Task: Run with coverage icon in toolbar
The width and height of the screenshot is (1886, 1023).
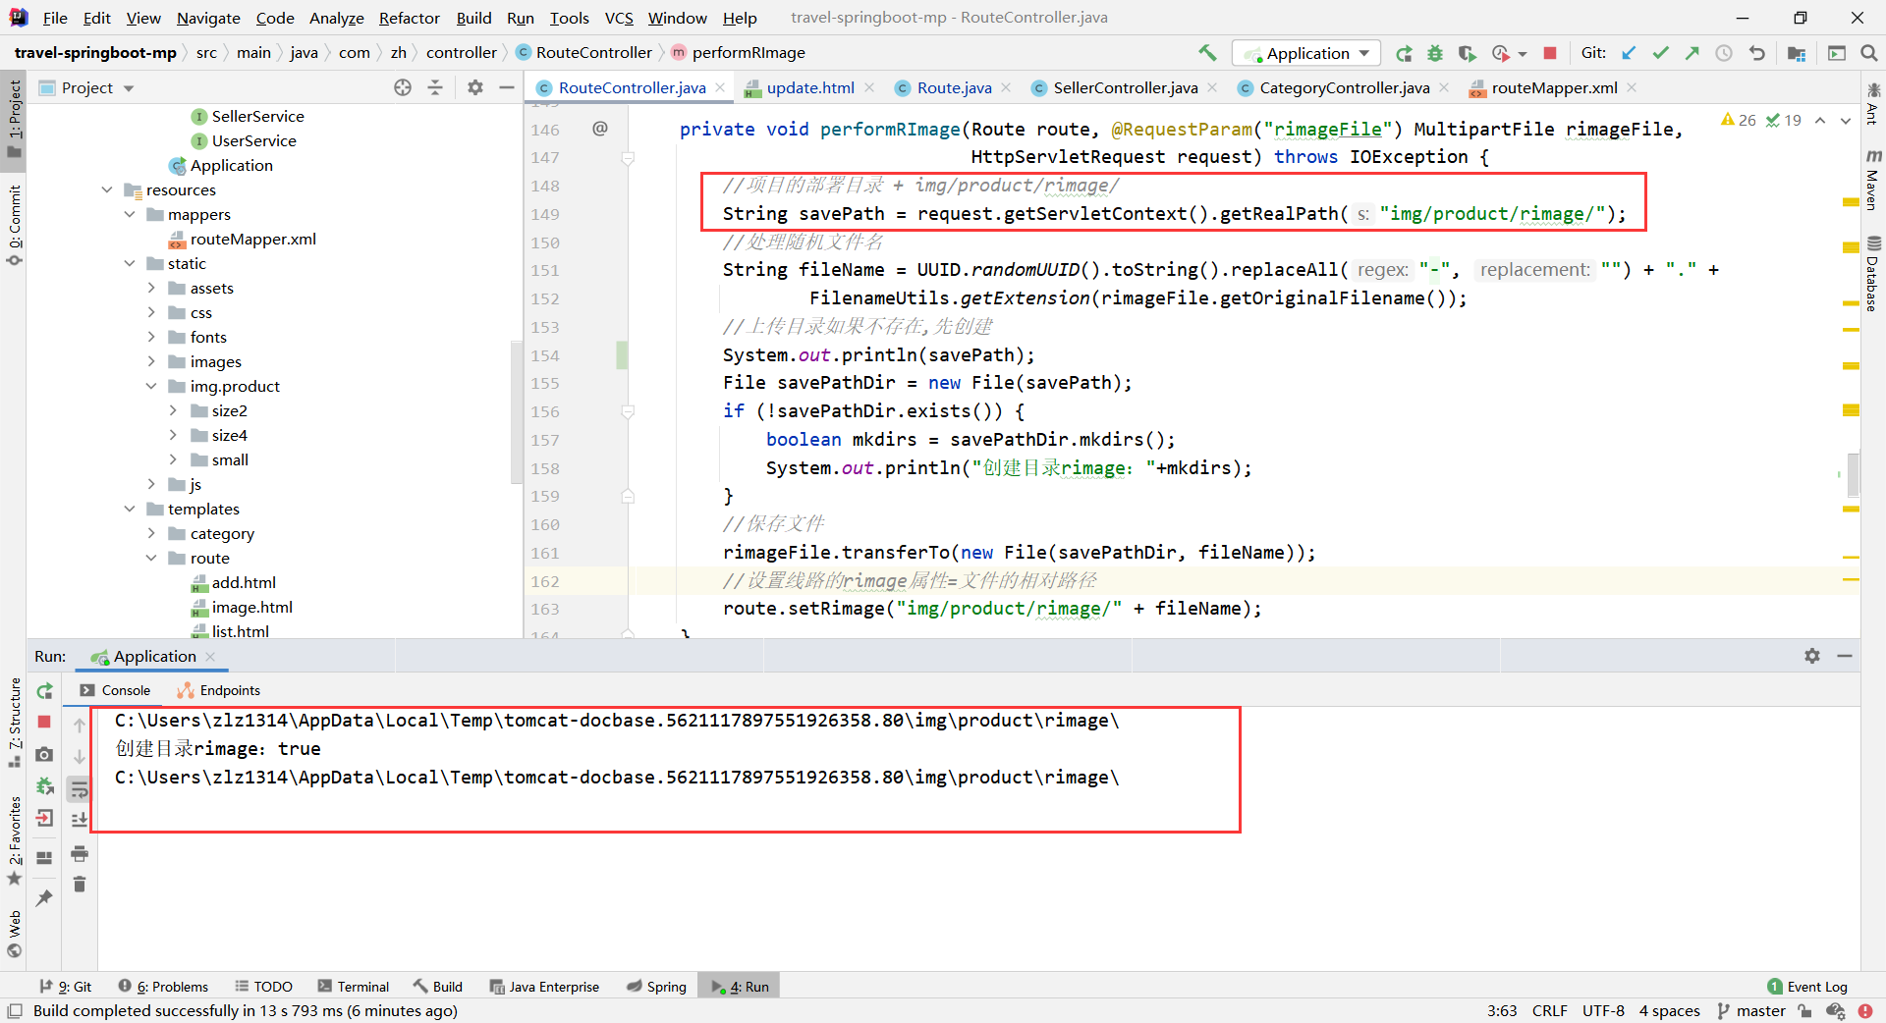Action: tap(1467, 53)
